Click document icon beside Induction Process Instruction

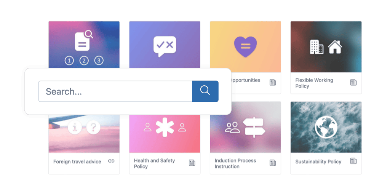[273, 163]
